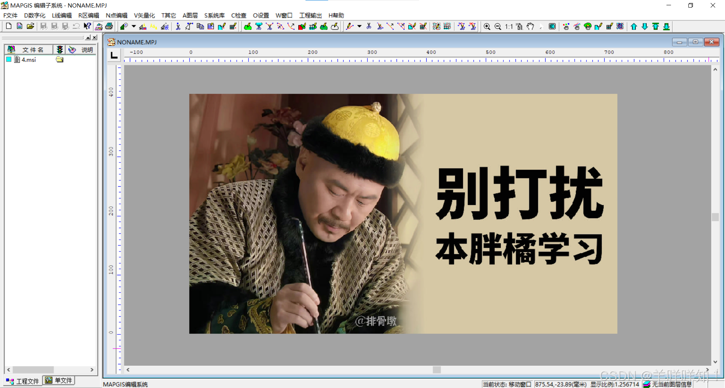Click the toolbar icon right of the printer
The height and width of the screenshot is (388, 725).
pos(124,26)
